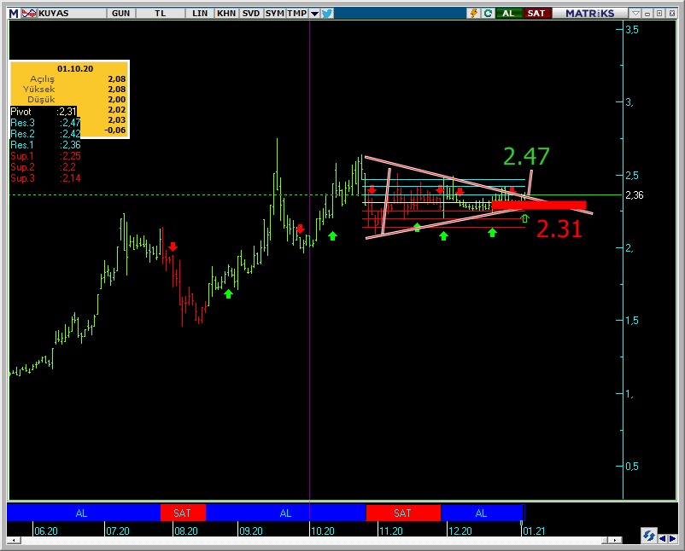Open the TMP template menu

point(296,14)
